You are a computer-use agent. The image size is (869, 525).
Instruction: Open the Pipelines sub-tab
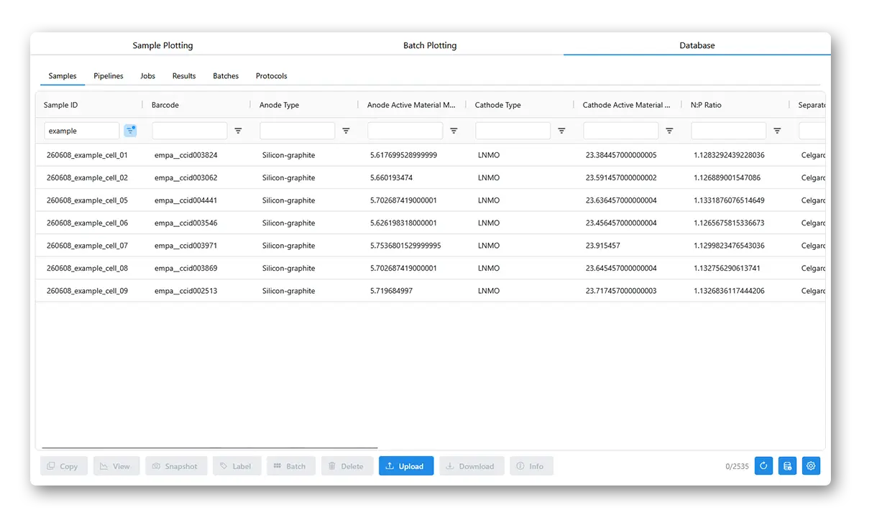(x=109, y=76)
